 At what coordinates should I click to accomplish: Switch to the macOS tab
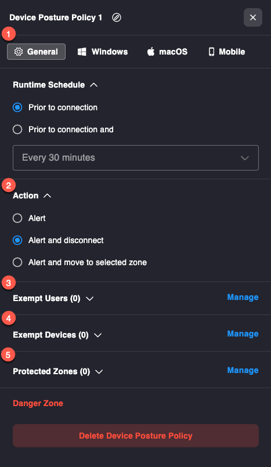pyautogui.click(x=167, y=52)
